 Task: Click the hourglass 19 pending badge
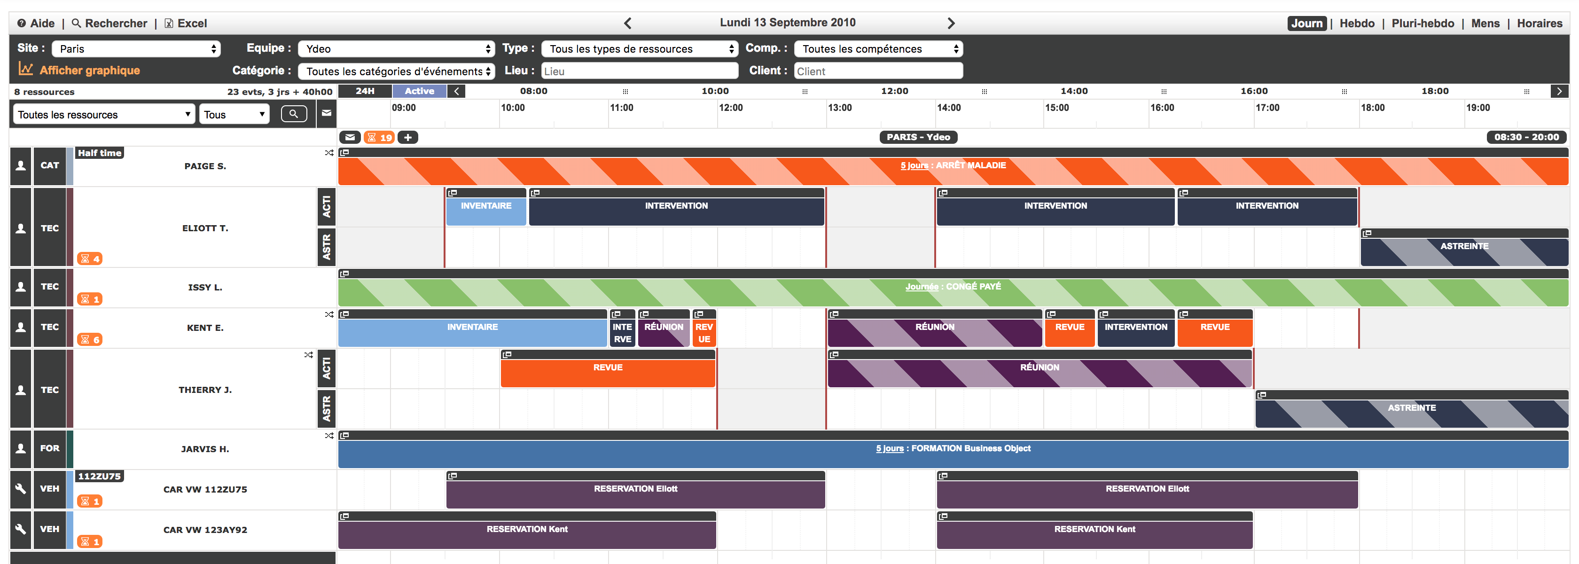(x=379, y=137)
